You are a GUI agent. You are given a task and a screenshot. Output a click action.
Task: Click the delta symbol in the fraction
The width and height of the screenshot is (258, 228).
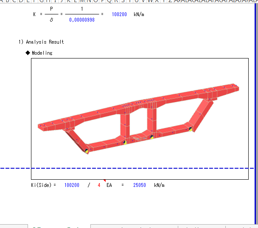51,20
